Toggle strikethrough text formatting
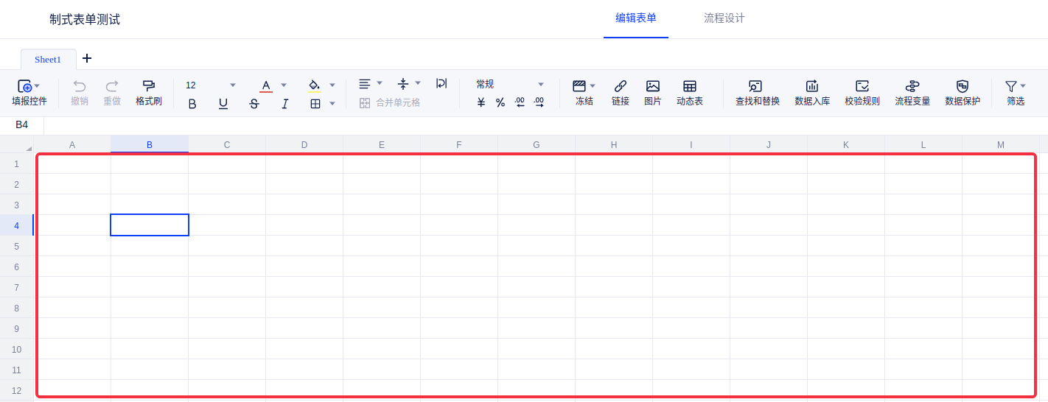Viewport: 1048px width, 402px height. [x=254, y=104]
